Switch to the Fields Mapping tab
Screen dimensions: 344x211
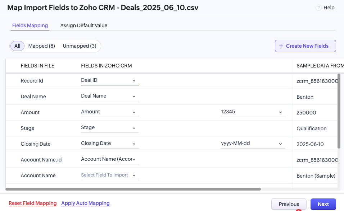coord(30,25)
